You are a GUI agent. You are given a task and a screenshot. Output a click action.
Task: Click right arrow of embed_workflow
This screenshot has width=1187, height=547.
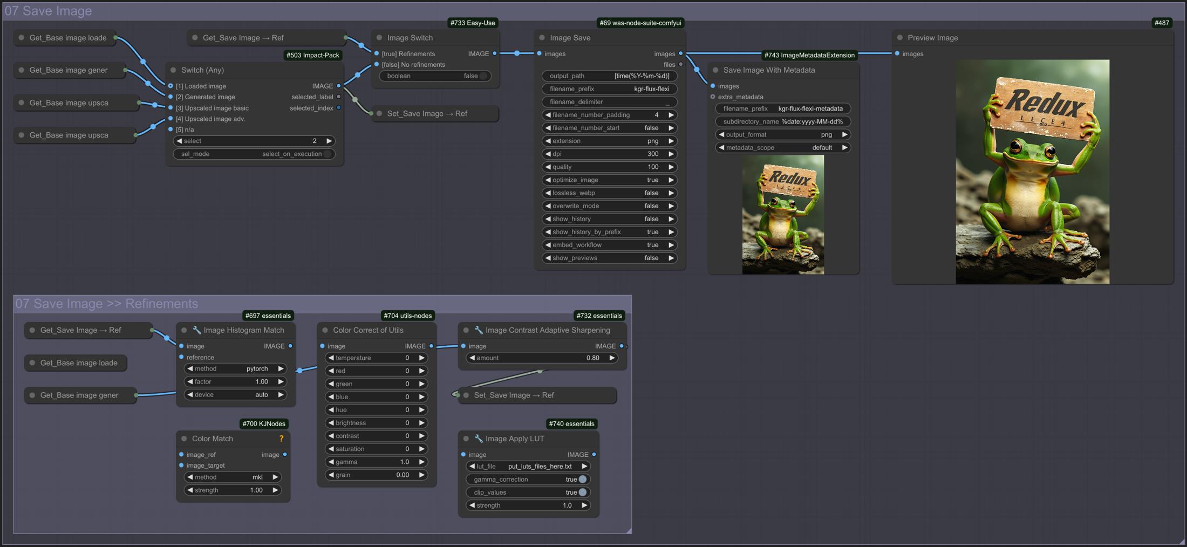pyautogui.click(x=671, y=245)
